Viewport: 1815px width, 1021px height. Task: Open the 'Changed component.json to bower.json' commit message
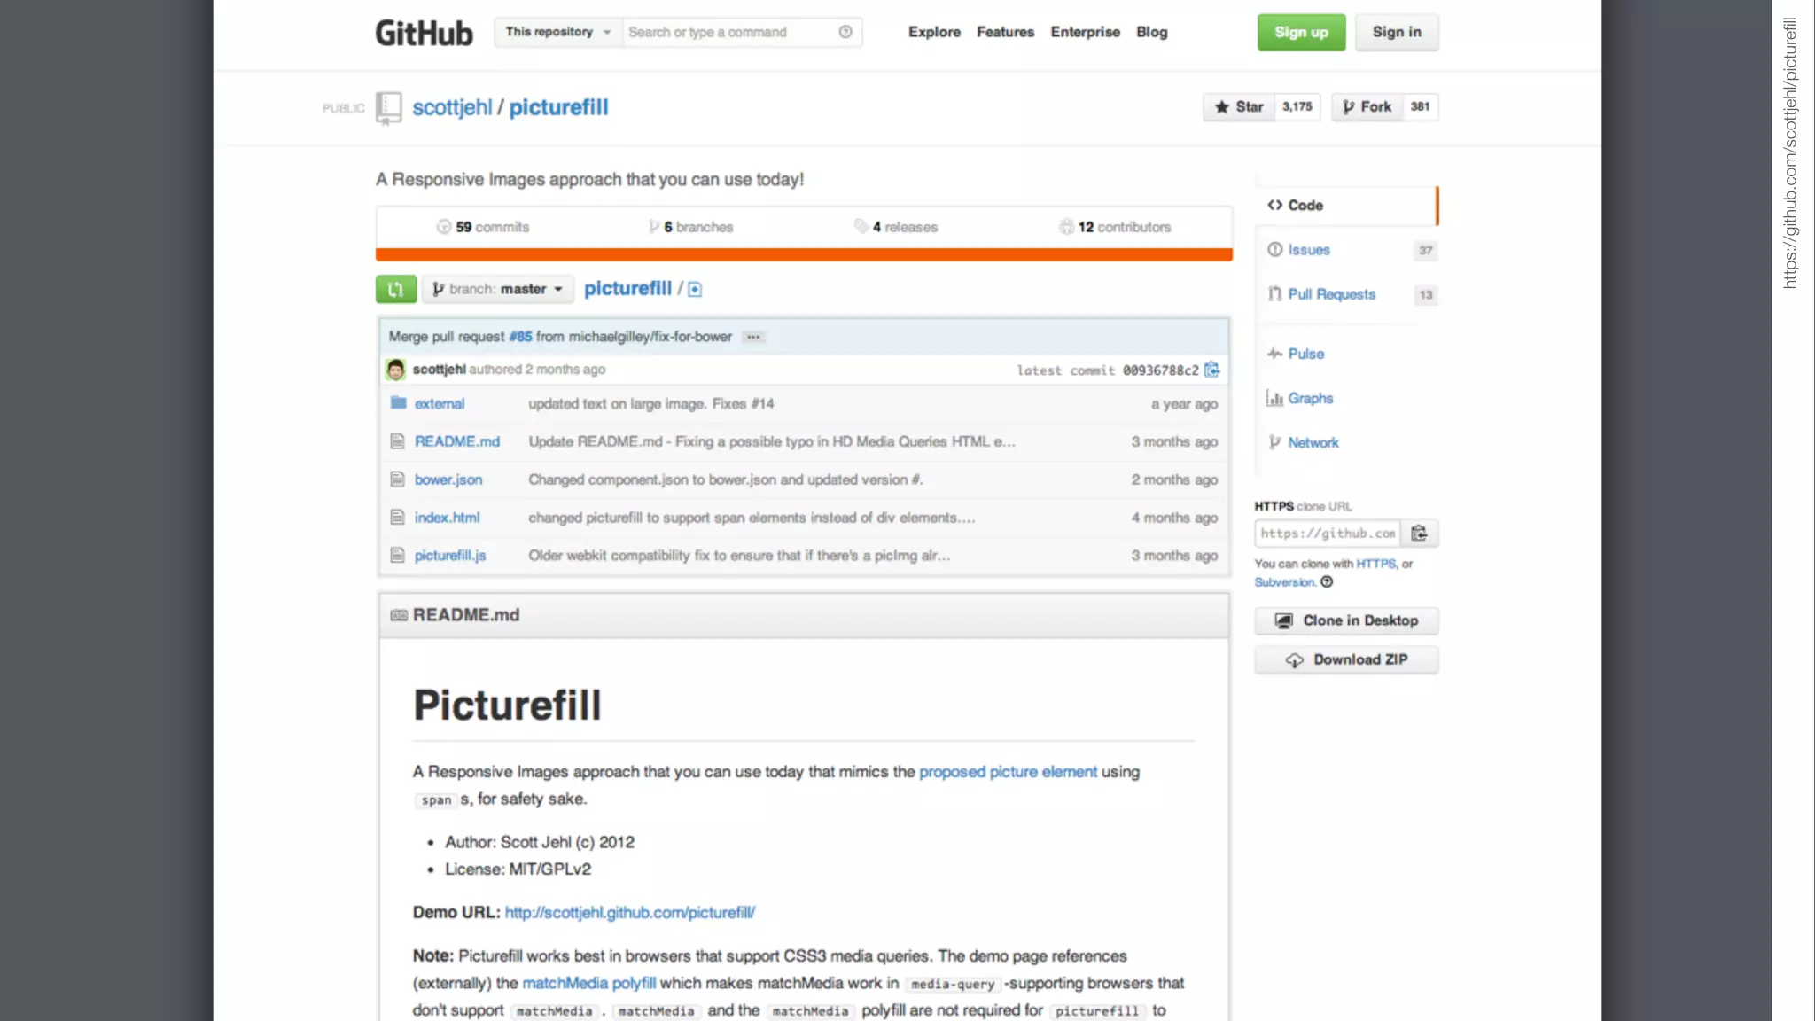click(726, 479)
